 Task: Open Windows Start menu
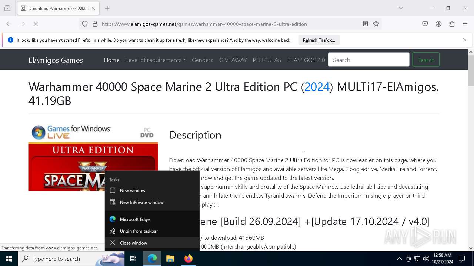[x=9, y=259]
